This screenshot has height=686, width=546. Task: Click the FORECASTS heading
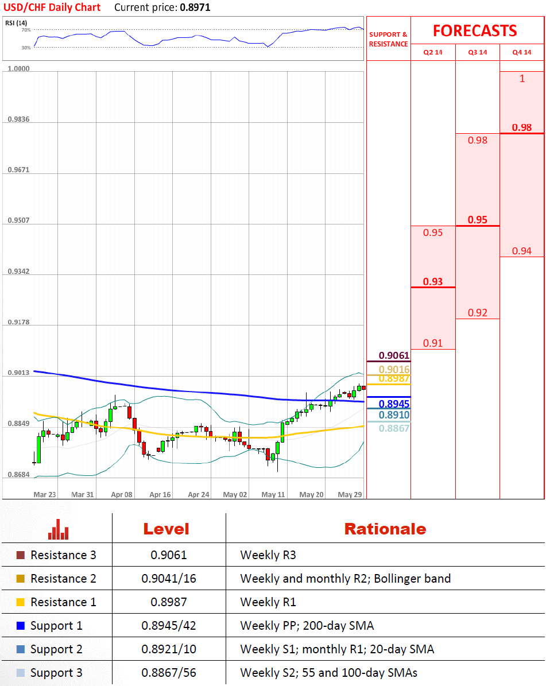click(x=475, y=30)
